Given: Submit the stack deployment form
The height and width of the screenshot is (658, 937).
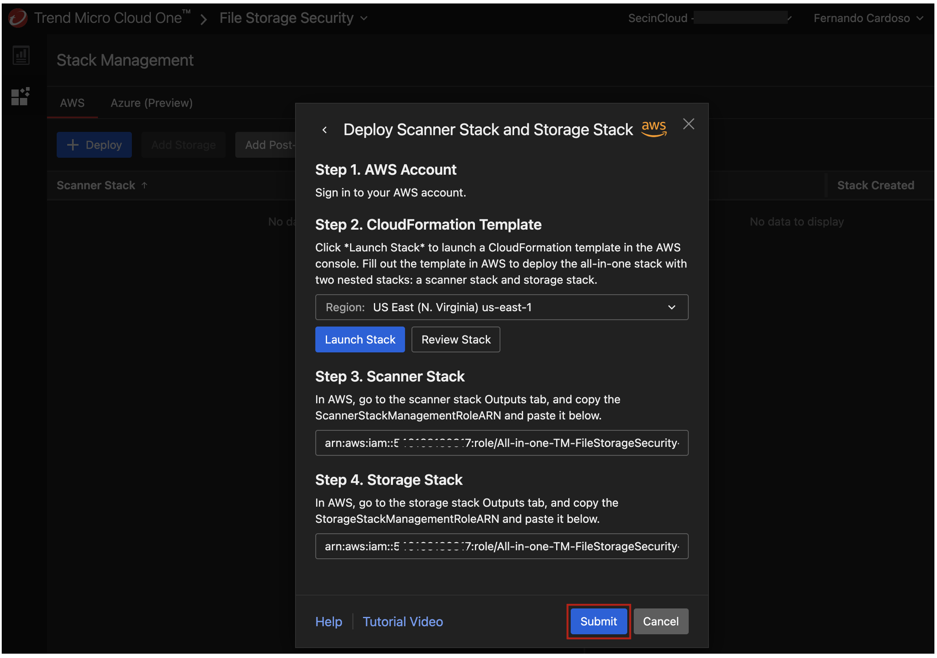Looking at the screenshot, I should click(x=598, y=621).
